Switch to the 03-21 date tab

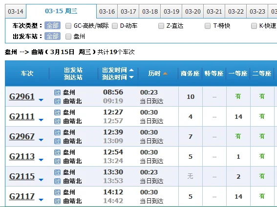click(x=214, y=12)
